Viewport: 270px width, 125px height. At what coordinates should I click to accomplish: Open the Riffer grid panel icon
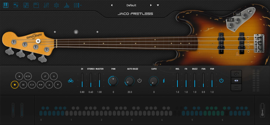click(26, 5)
